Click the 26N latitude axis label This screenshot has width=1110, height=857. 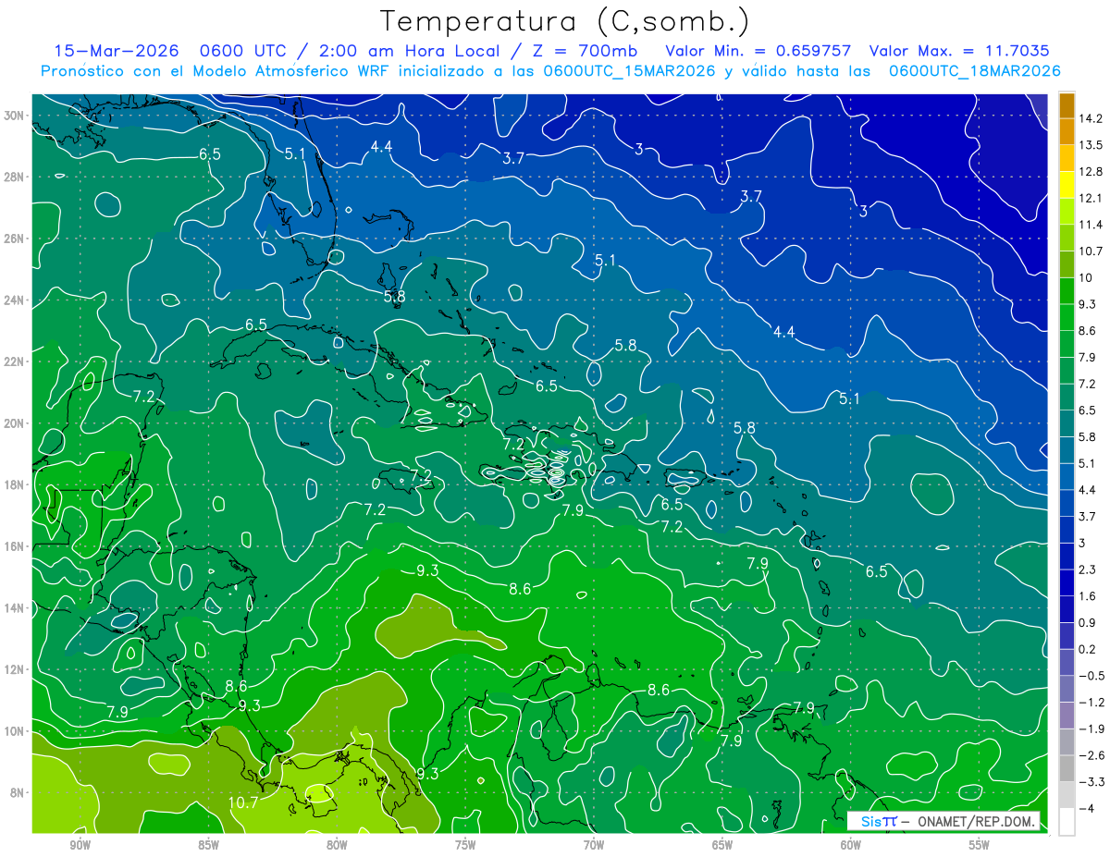pyautogui.click(x=15, y=239)
